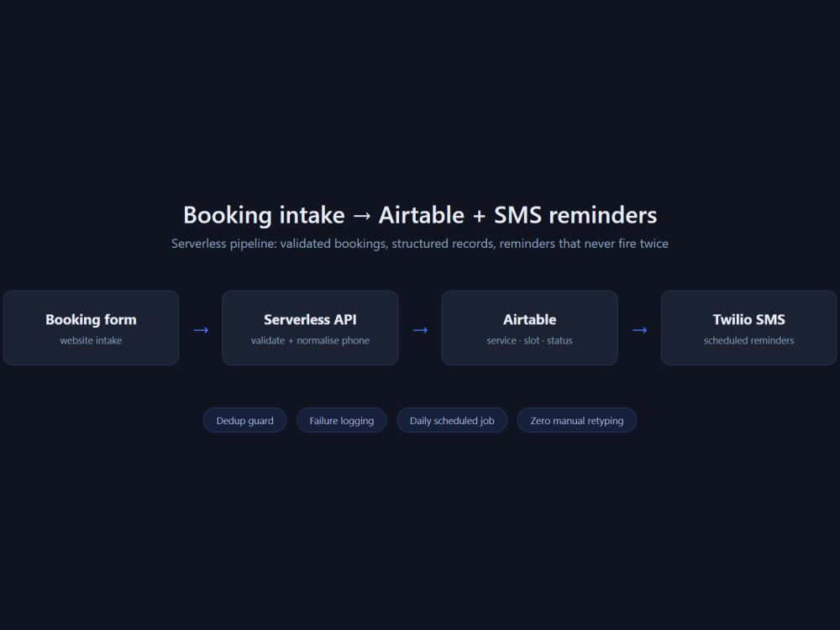Click the words 'Booking intake' in the heading
This screenshot has width=840, height=630.
point(264,215)
